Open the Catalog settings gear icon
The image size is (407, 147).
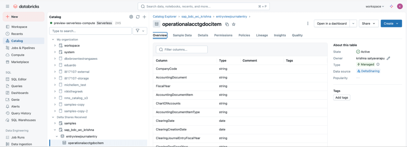131,17
